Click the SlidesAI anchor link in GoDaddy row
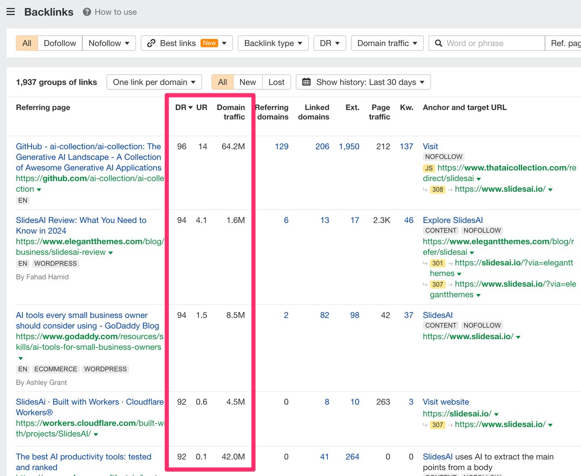 pos(438,316)
